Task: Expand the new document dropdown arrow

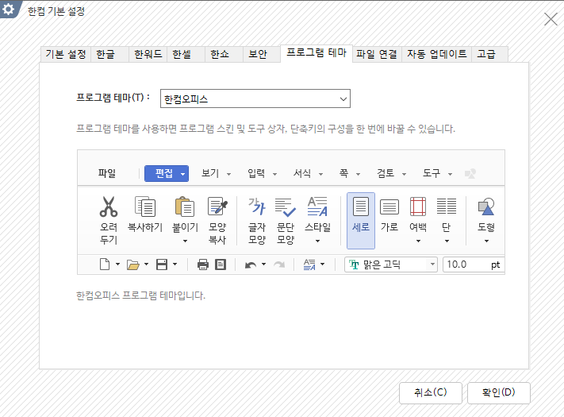Action: click(117, 264)
